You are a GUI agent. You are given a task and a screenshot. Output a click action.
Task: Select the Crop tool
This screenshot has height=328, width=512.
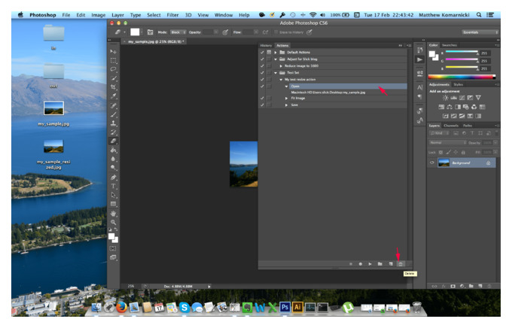[x=113, y=87]
